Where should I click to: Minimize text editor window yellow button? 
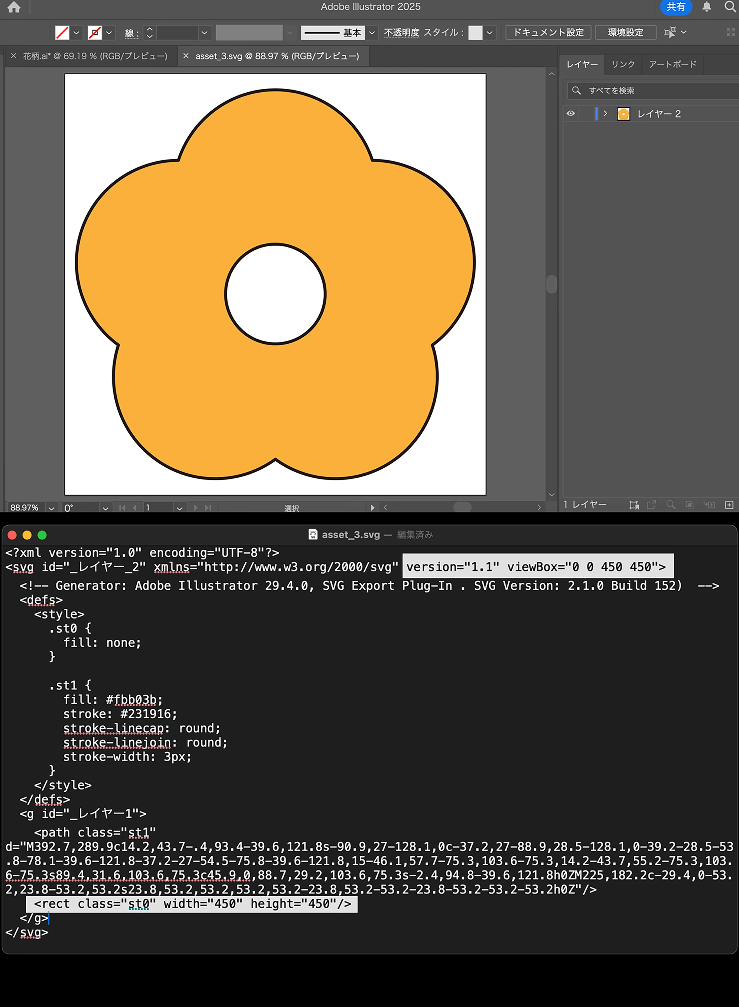(x=27, y=535)
